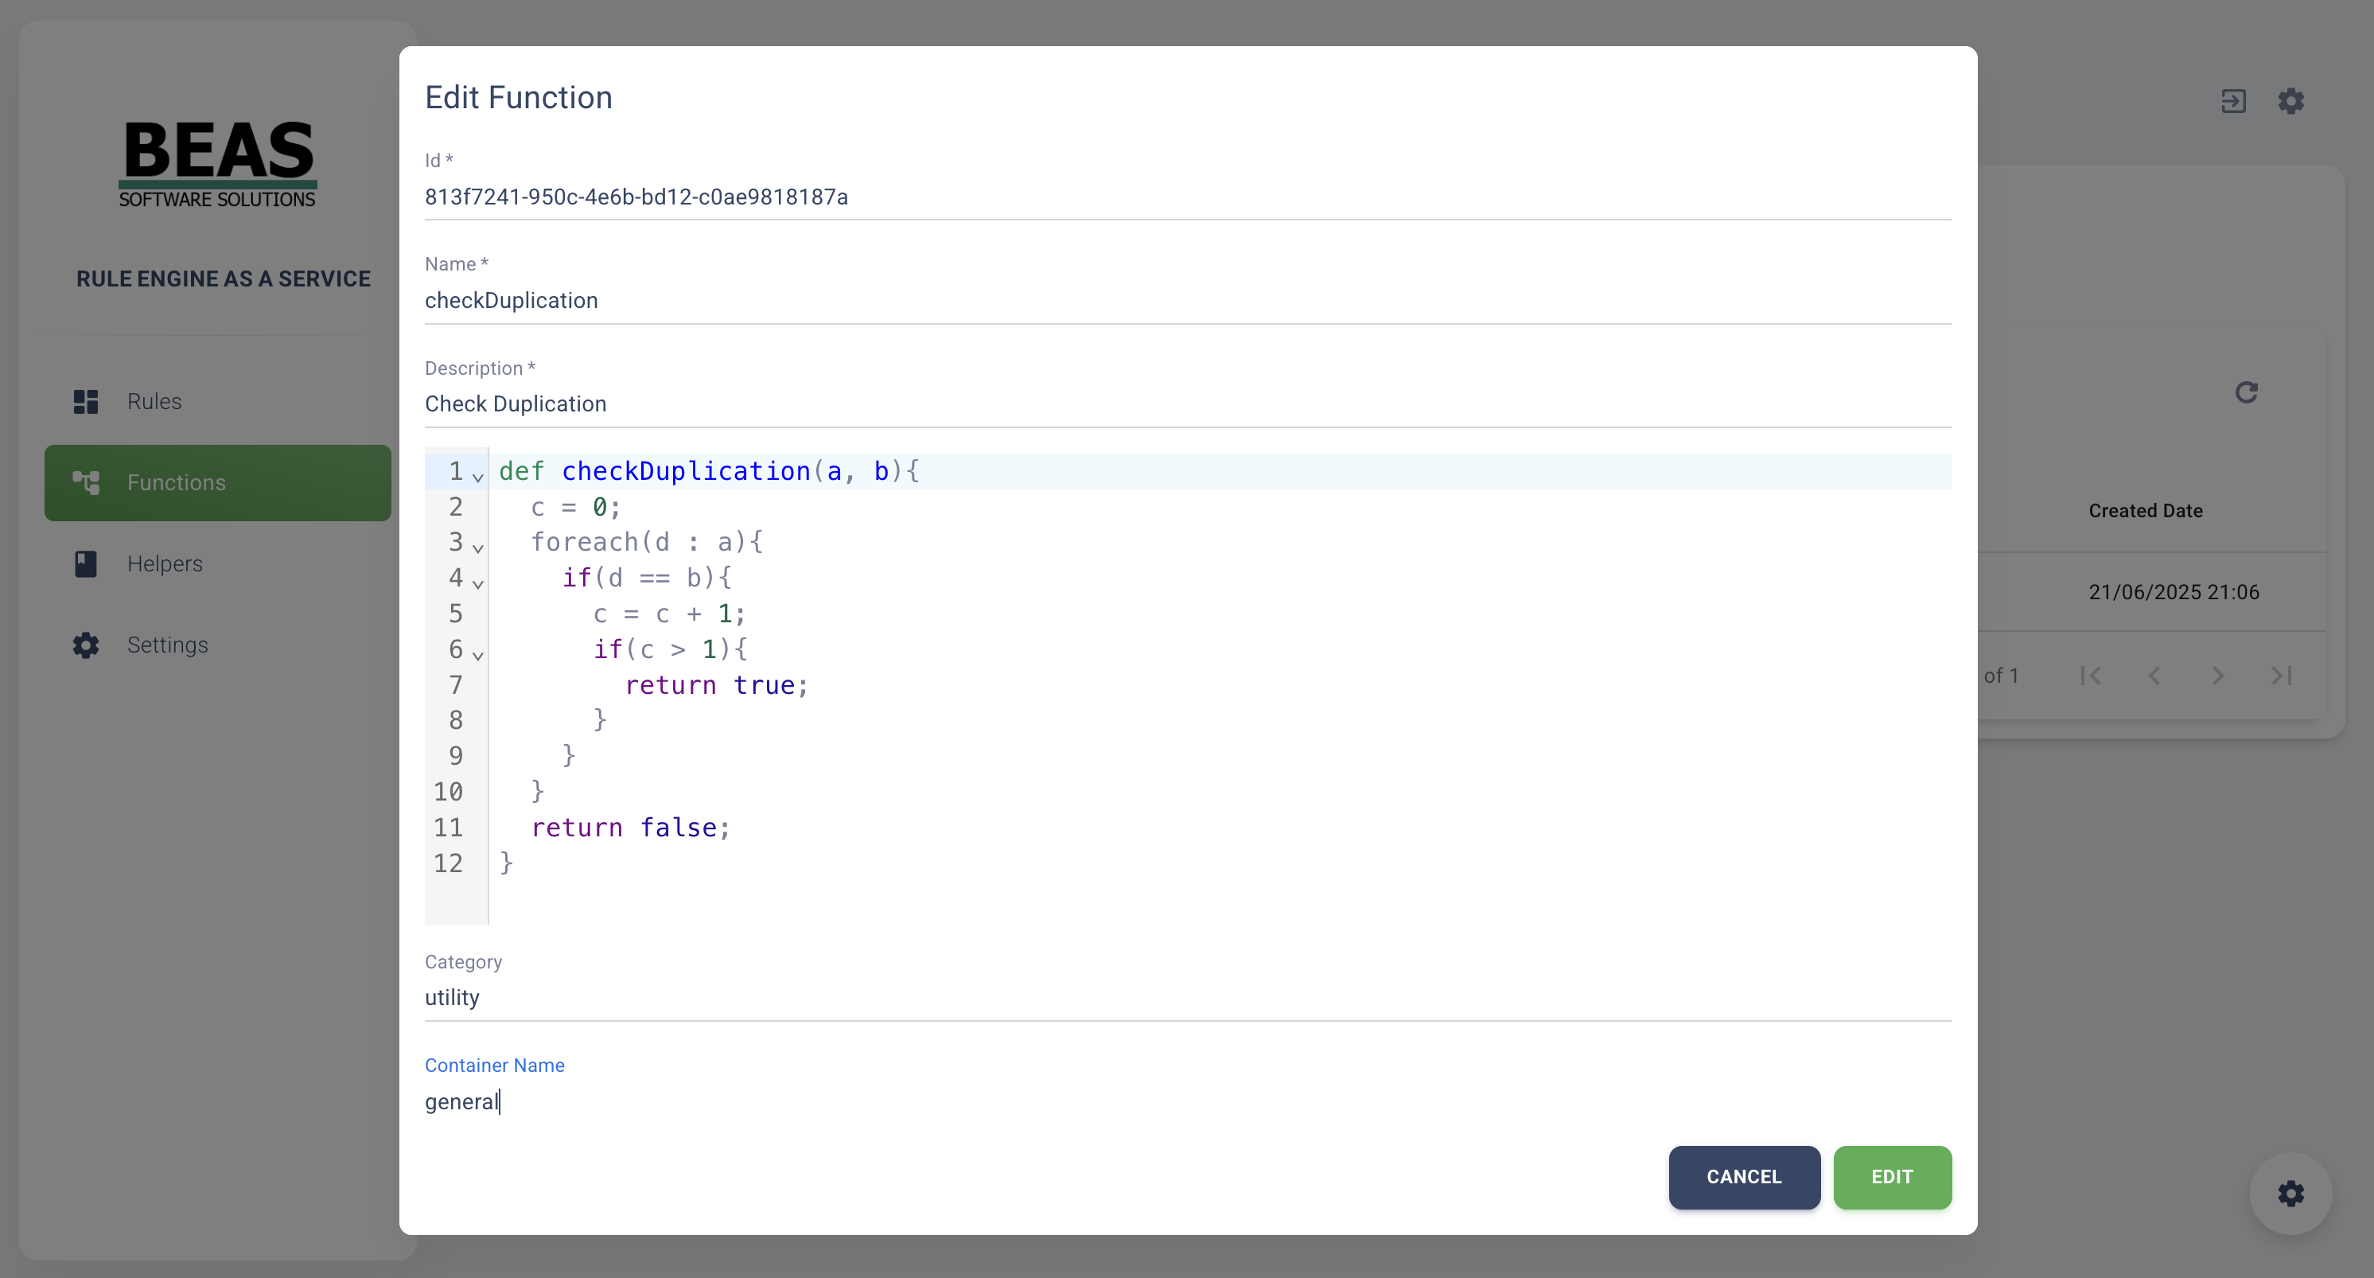Viewport: 2374px width, 1278px height.
Task: Click line number 12 in the gutter
Action: pos(448,863)
